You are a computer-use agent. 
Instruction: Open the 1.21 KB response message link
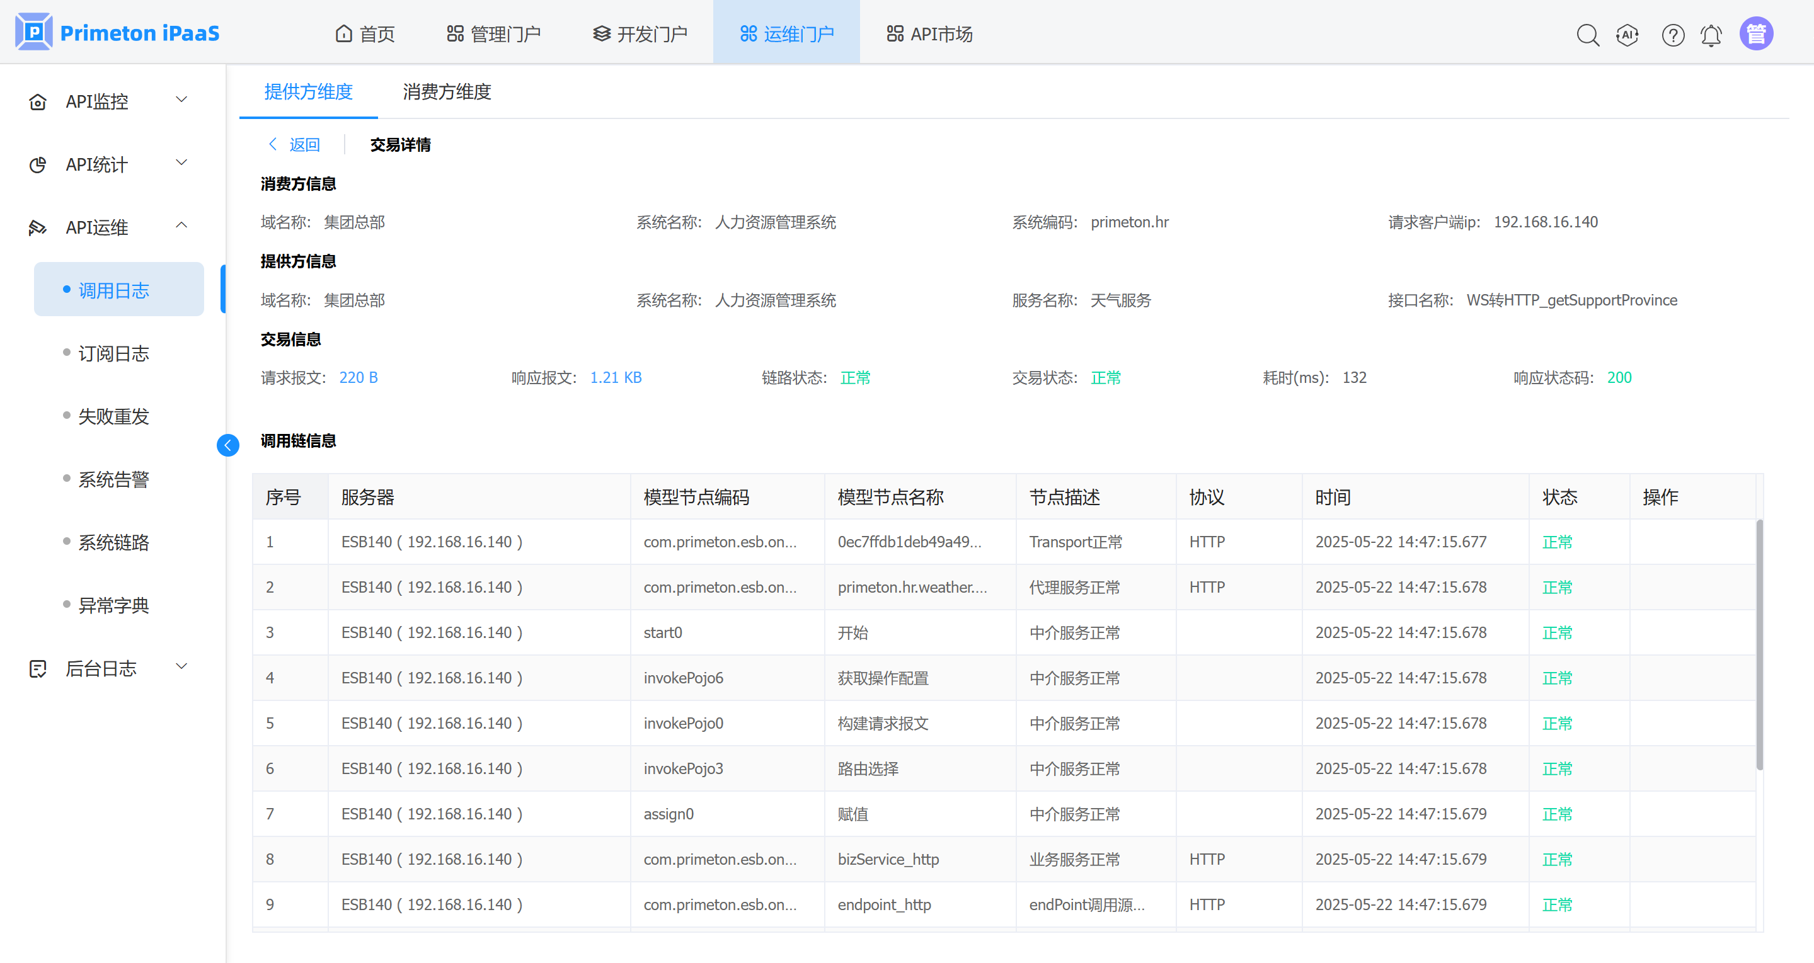click(616, 378)
